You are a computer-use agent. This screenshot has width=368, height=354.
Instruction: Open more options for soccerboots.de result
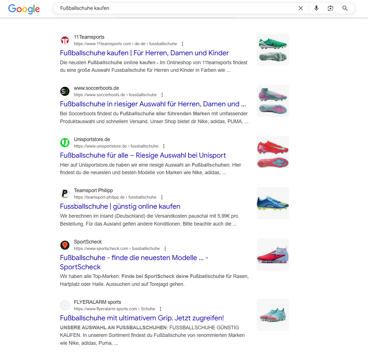tap(162, 95)
